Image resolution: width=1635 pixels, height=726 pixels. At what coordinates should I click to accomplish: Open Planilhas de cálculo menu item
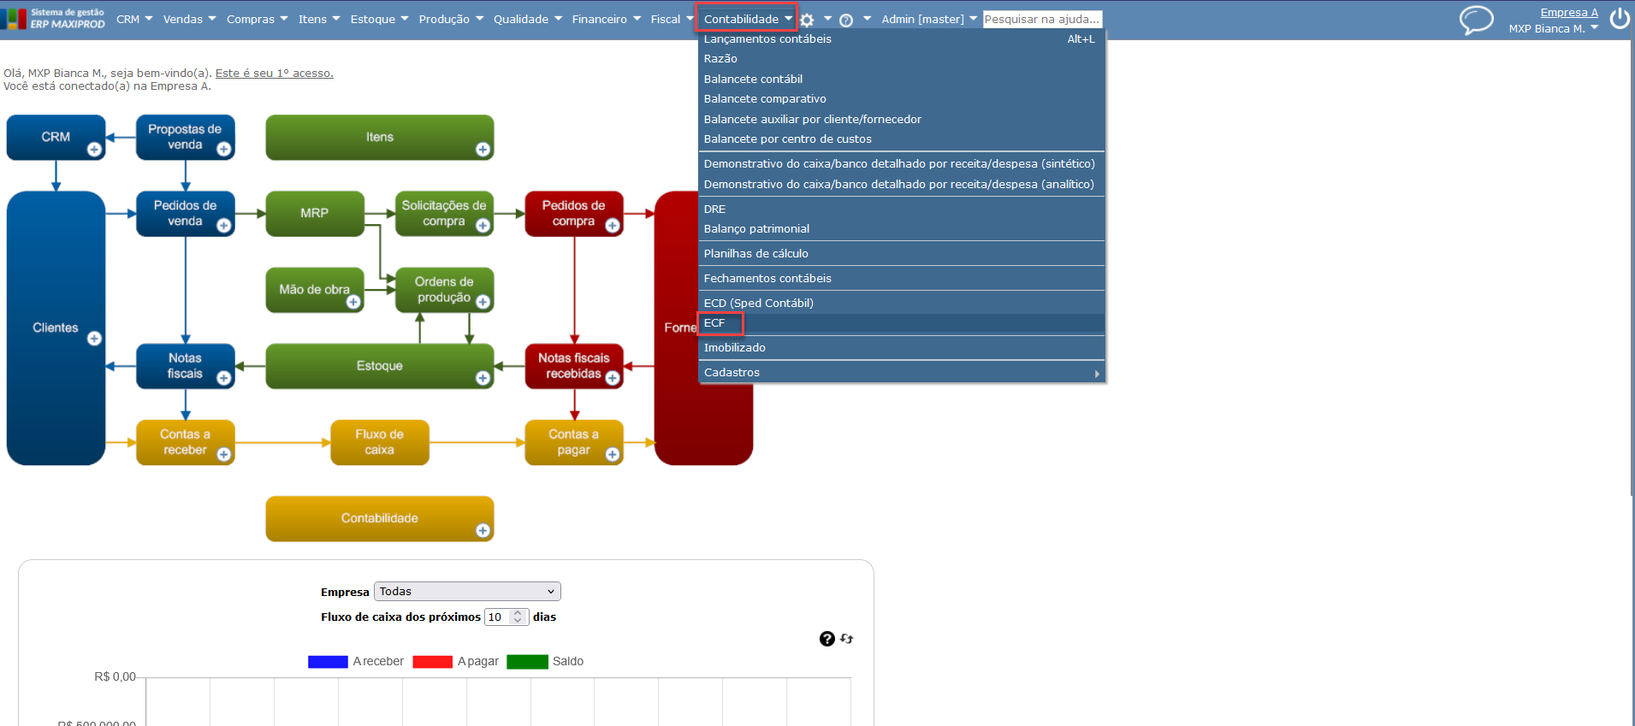pyautogui.click(x=902, y=254)
